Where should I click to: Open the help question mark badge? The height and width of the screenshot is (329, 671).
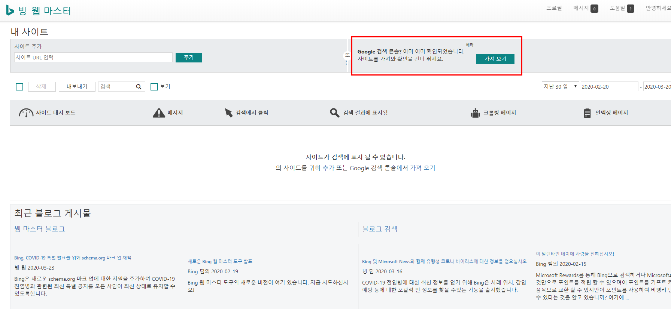631,9
